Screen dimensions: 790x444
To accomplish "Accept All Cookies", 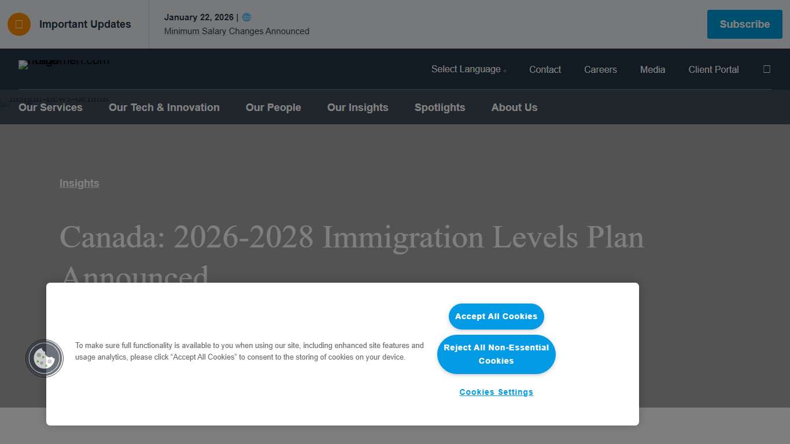I will (x=496, y=316).
